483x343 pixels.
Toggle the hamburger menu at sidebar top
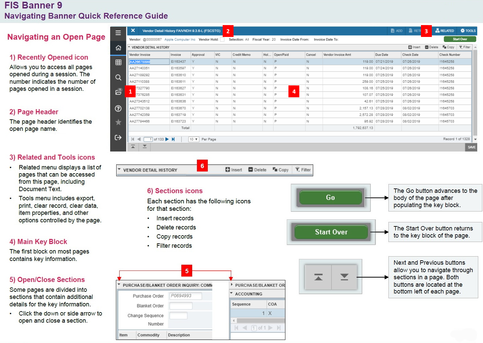coord(118,33)
